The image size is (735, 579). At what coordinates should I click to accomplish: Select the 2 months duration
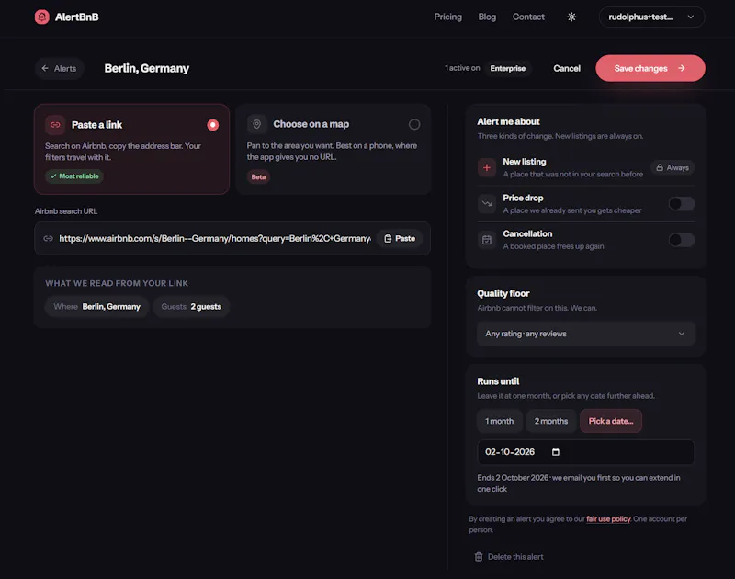[x=550, y=421]
